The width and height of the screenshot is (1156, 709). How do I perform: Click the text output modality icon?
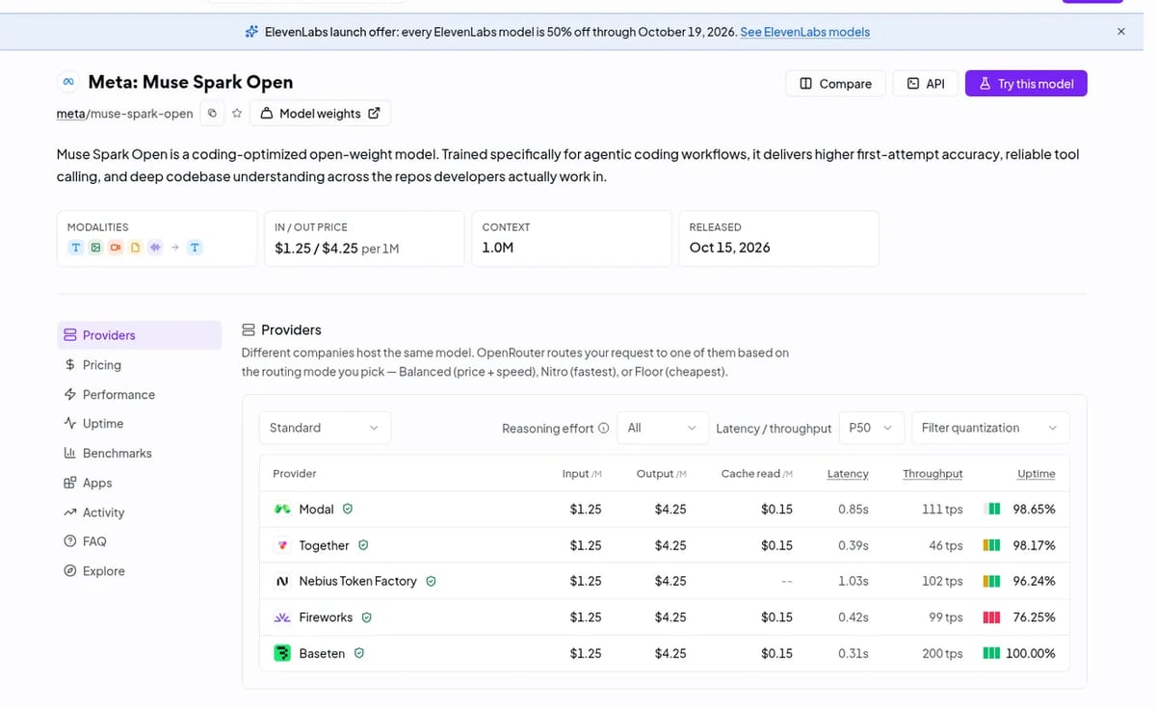point(195,248)
